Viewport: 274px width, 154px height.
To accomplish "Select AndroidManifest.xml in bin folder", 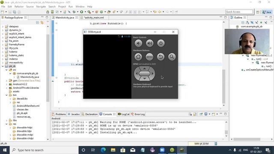I will (x=28, y=106).
